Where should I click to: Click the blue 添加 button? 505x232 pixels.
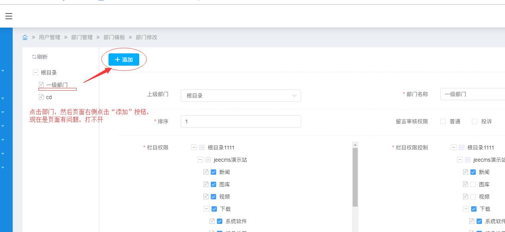124,60
